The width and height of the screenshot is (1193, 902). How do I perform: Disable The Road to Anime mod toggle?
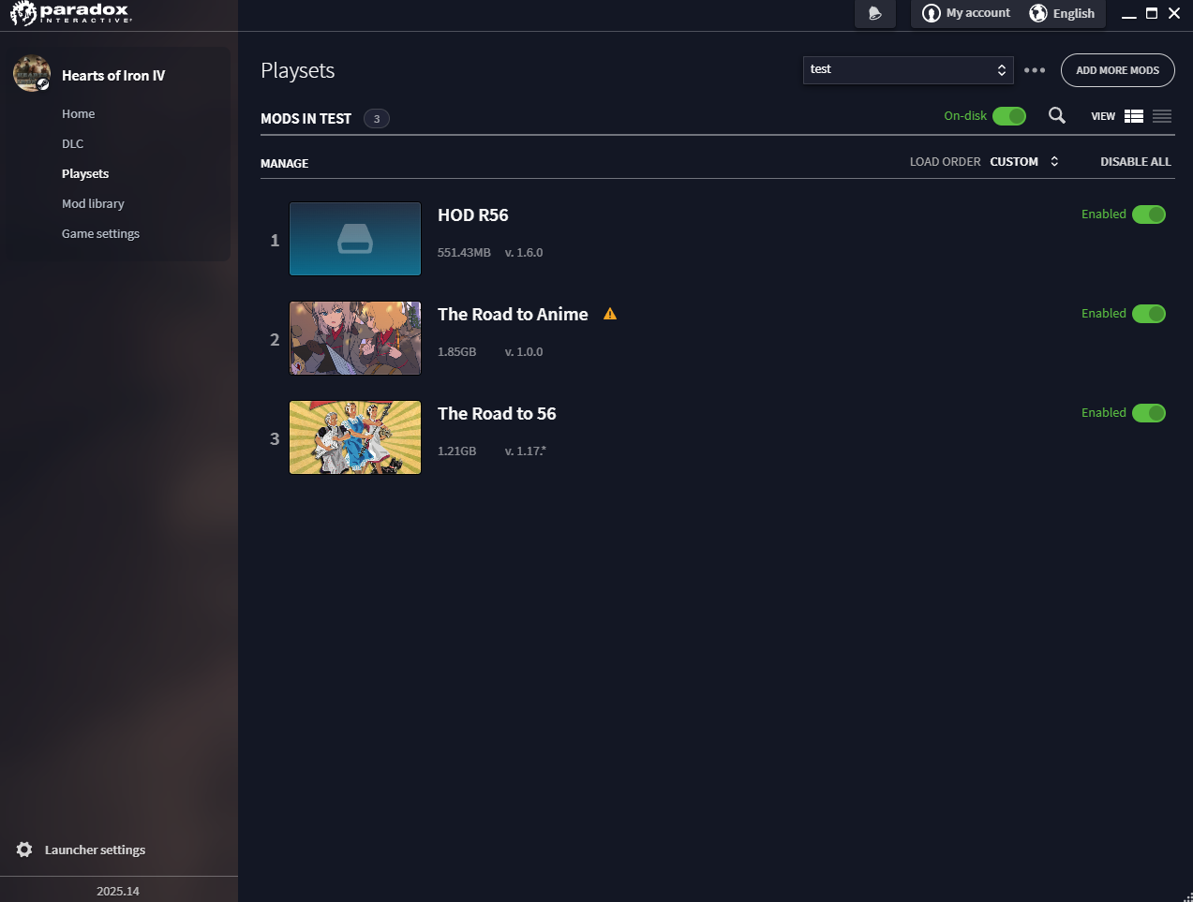click(1149, 314)
